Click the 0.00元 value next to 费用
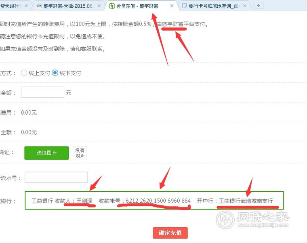Viewport: 307px width, 243px height. coord(29,113)
